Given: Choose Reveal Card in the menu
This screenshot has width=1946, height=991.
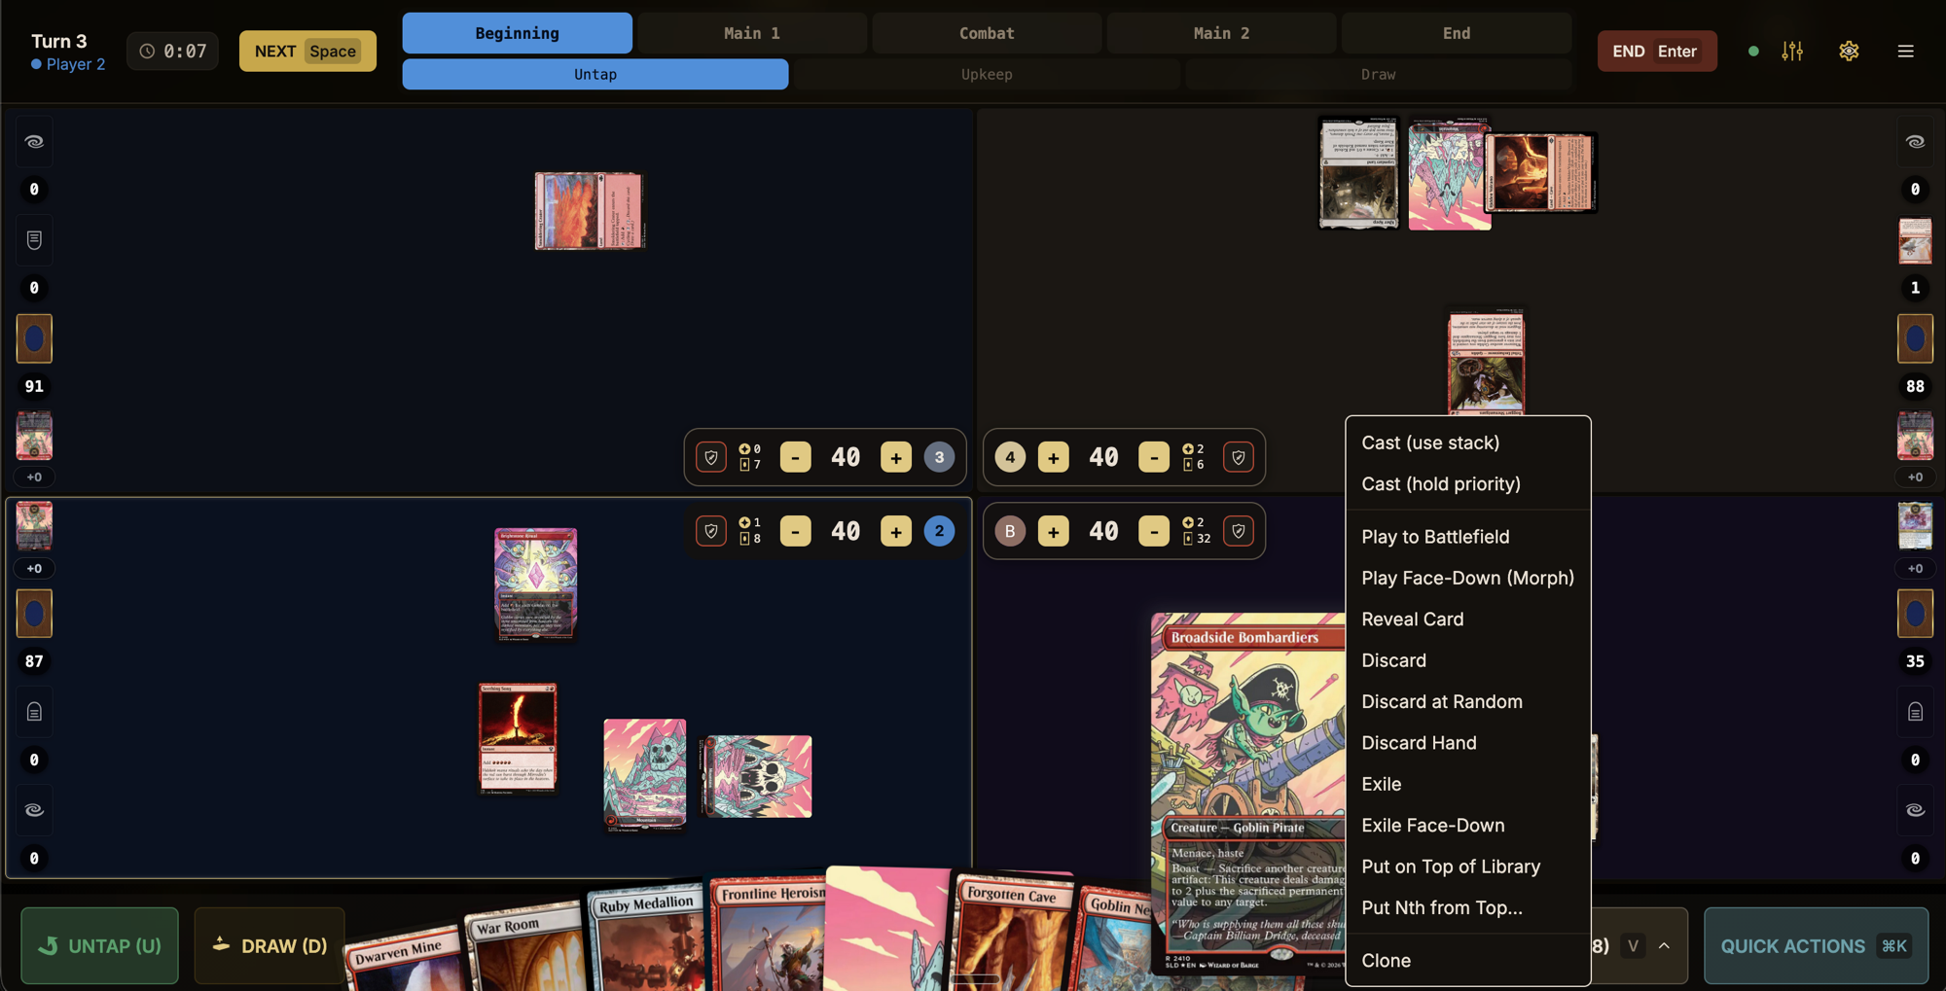Looking at the screenshot, I should (x=1468, y=619).
